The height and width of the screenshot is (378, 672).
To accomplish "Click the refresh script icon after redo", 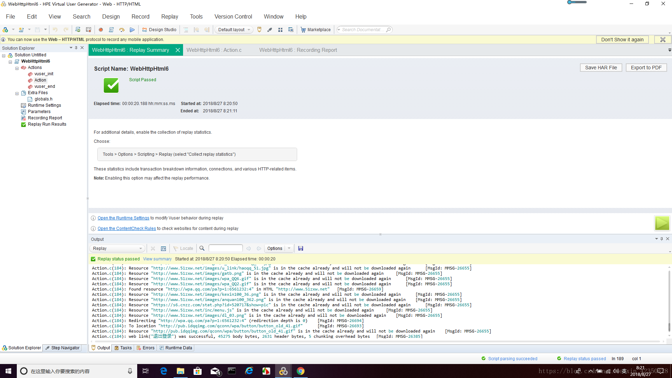I will (78, 30).
